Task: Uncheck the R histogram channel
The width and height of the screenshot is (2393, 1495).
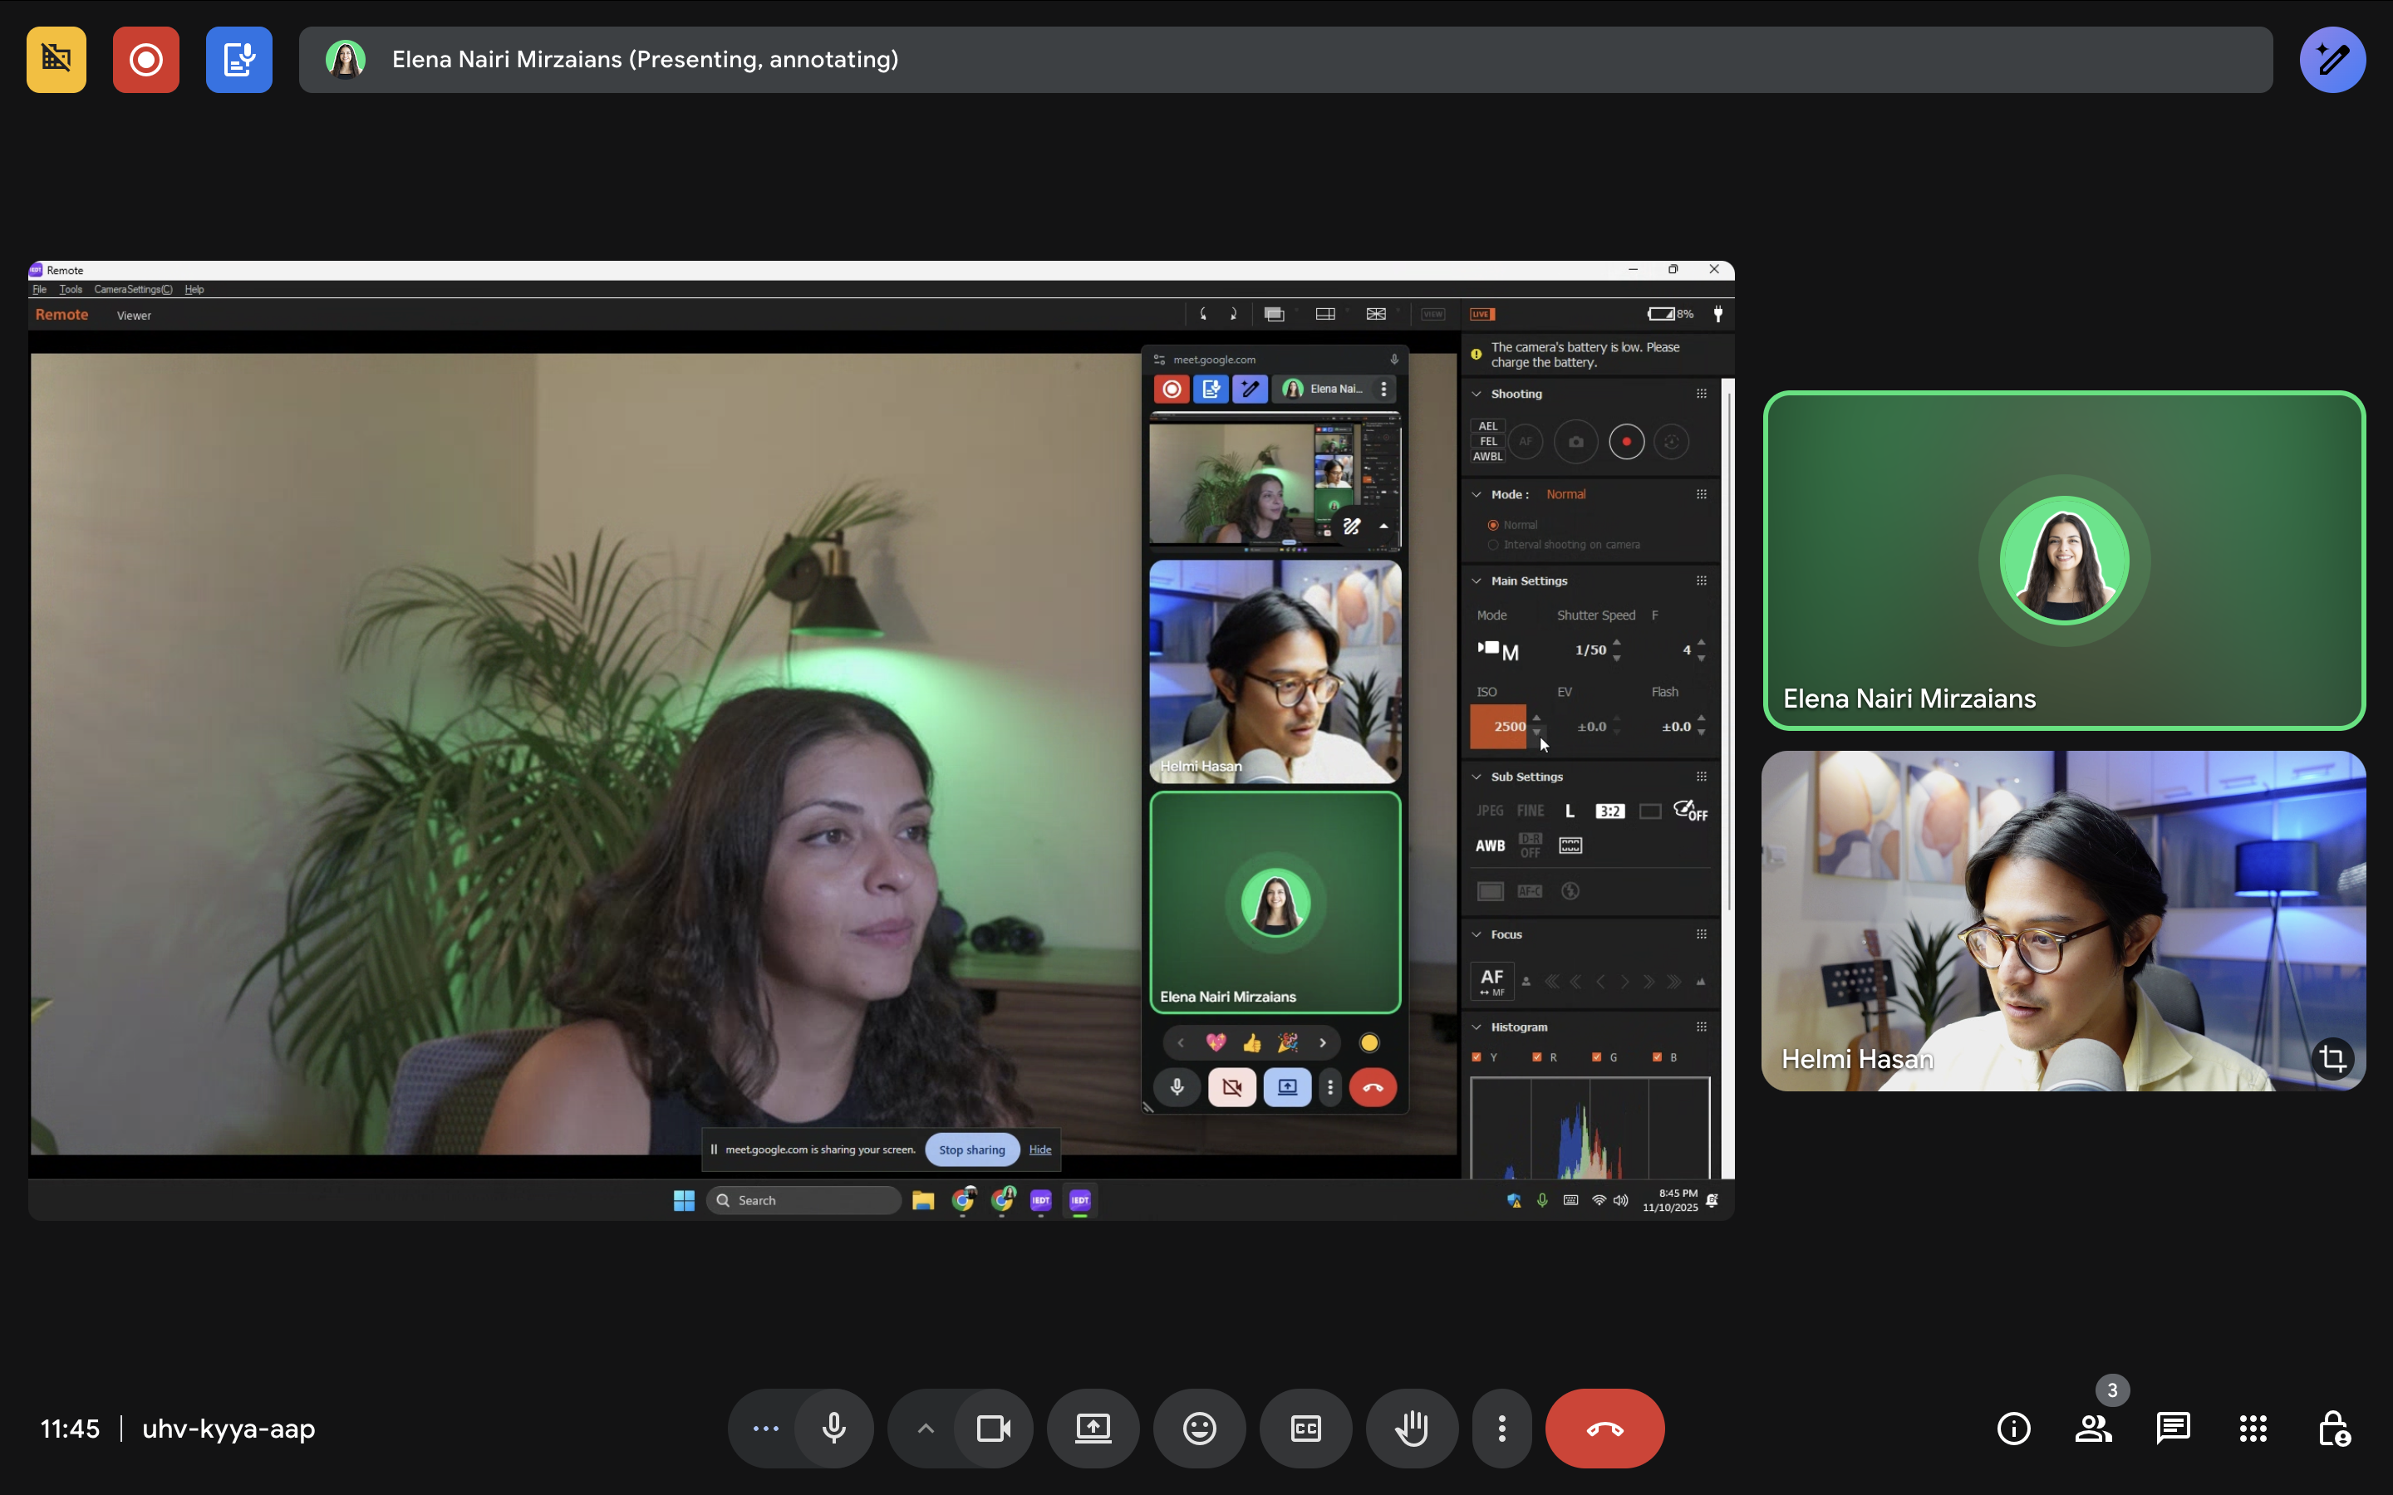Action: point(1536,1057)
